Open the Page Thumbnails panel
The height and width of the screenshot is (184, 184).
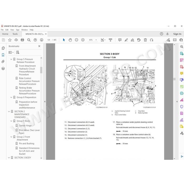3,48
